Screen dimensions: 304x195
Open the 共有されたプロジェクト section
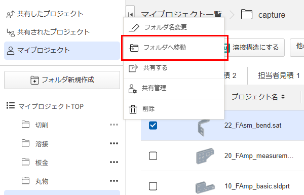click(x=48, y=32)
